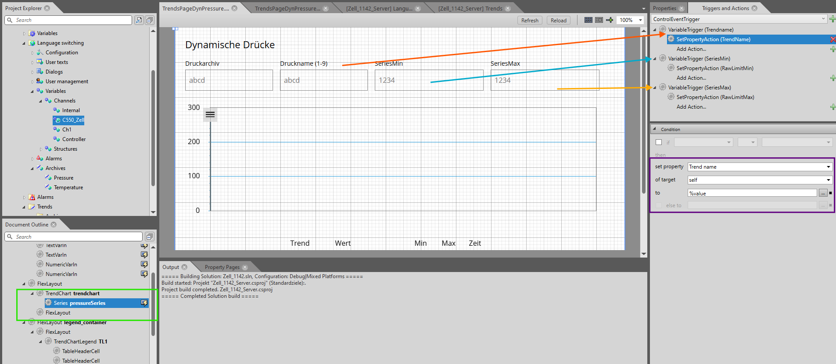Open the 'of target' self dropdown
This screenshot has width=836, height=364.
[828, 180]
